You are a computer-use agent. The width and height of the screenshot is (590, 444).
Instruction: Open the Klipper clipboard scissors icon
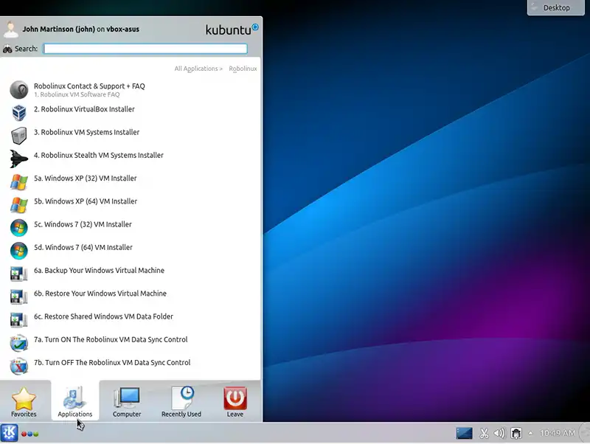pyautogui.click(x=484, y=433)
